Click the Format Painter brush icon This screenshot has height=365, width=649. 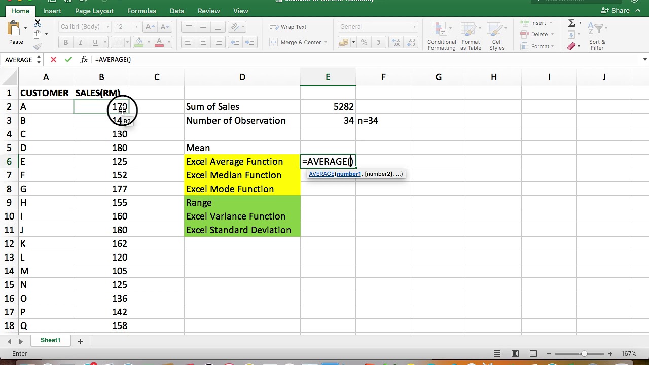click(x=38, y=46)
